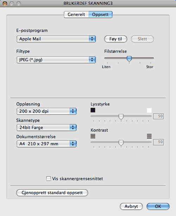Screen dimensions: 176x216
Task: Select the Oppsett tab
Action: pyautogui.click(x=100, y=14)
